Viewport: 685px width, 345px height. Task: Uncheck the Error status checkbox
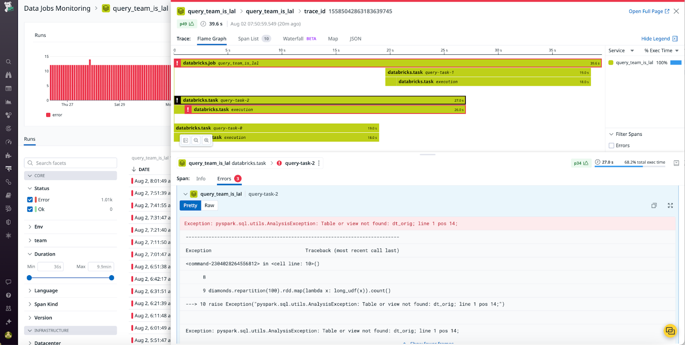point(30,200)
